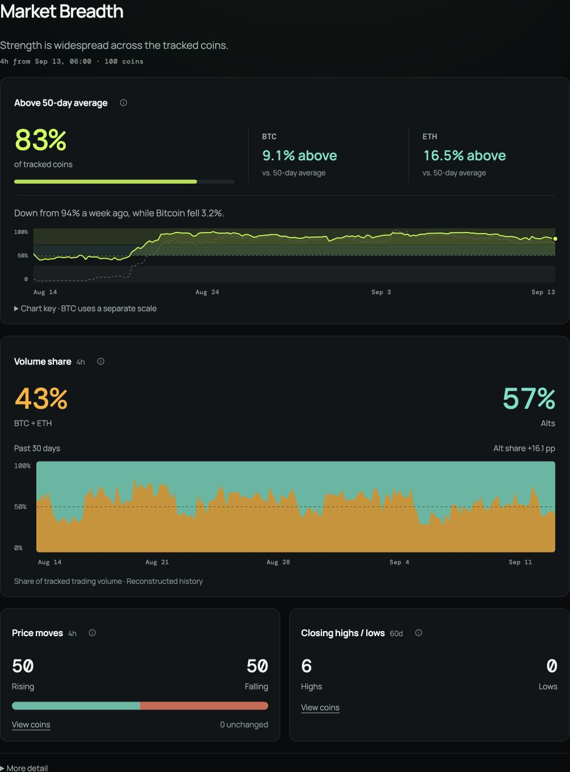Screen dimensions: 570x772
Task: Click the Price moves info icon
Action: [x=92, y=633]
